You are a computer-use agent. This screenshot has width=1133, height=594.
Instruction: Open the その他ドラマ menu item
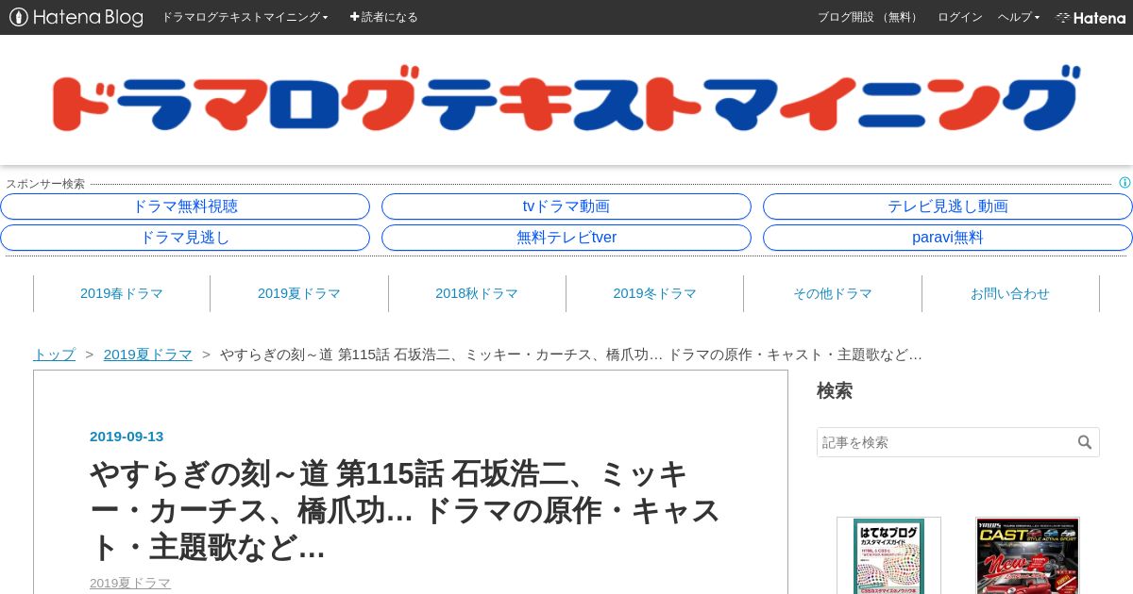tap(833, 293)
